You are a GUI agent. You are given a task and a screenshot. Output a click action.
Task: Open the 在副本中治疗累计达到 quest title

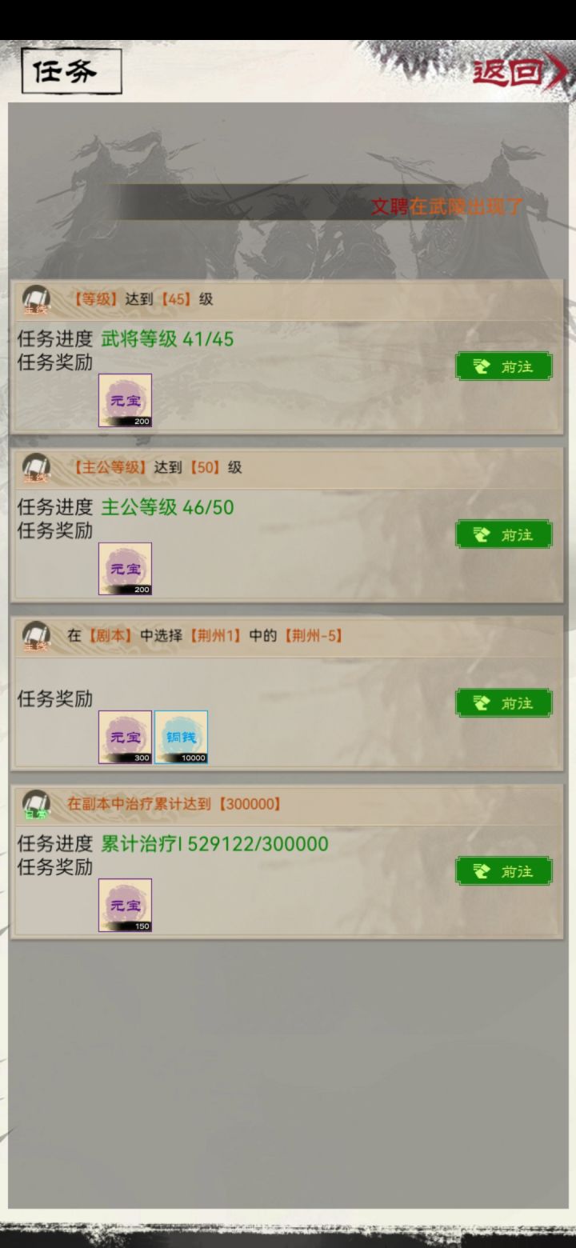click(174, 804)
